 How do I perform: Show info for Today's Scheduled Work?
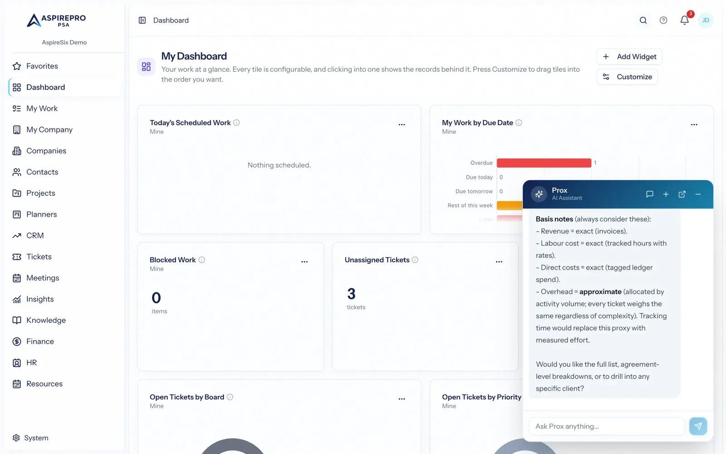coord(236,123)
